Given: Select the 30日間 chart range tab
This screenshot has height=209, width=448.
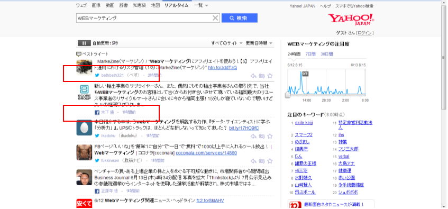Looking at the screenshot, I should 326,54.
